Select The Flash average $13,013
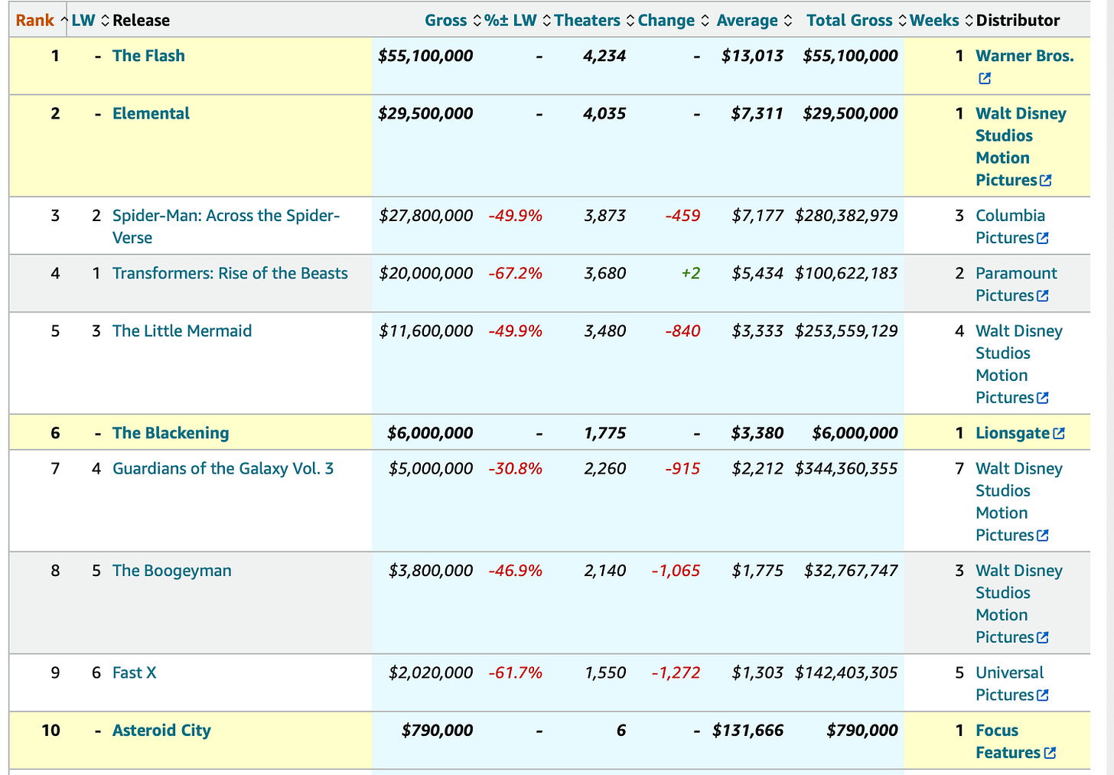The width and height of the screenshot is (1114, 775). click(752, 56)
